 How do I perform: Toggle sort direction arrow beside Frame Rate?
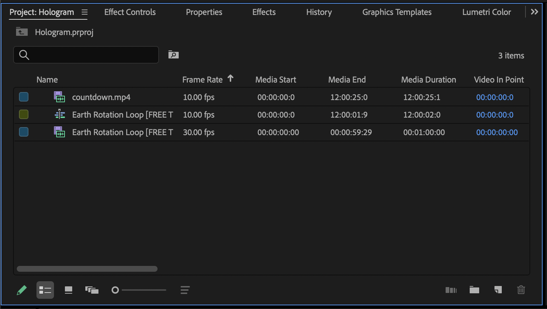coord(230,79)
